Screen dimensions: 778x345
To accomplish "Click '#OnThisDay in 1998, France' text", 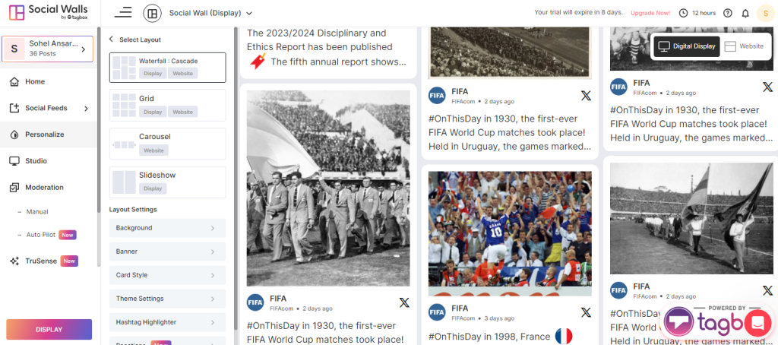I will pos(489,337).
